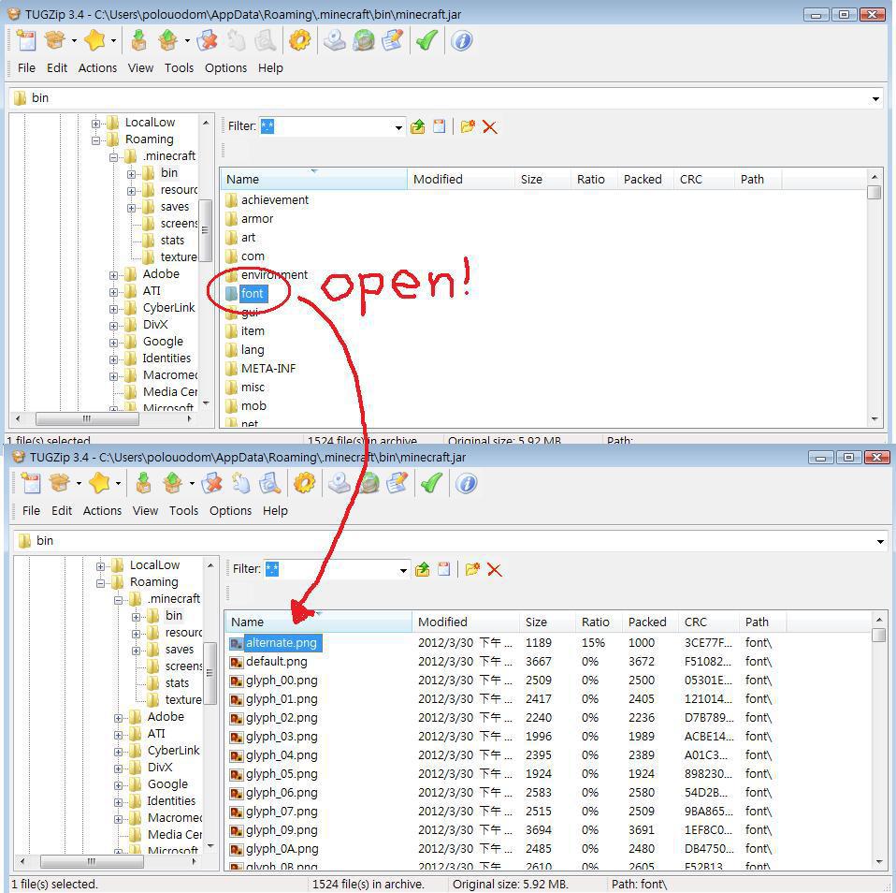896x893 pixels.
Task: Click blue Info icon in top window
Action: coord(462,40)
